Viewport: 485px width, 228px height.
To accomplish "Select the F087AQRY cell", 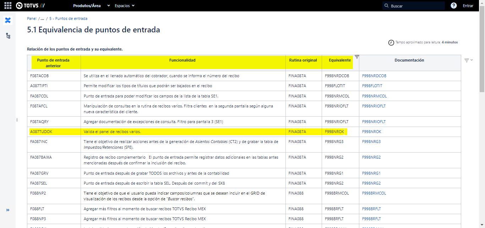I will 54,122.
